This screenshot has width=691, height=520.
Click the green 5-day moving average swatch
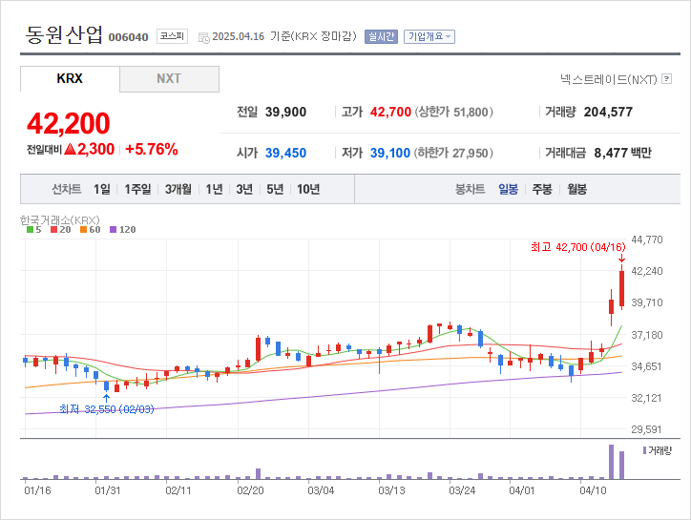click(x=30, y=230)
